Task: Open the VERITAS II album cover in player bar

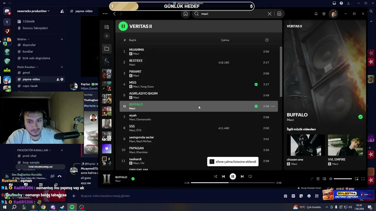Action: point(107,179)
